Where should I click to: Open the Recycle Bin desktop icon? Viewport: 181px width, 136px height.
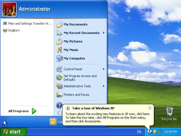click(x=169, y=111)
